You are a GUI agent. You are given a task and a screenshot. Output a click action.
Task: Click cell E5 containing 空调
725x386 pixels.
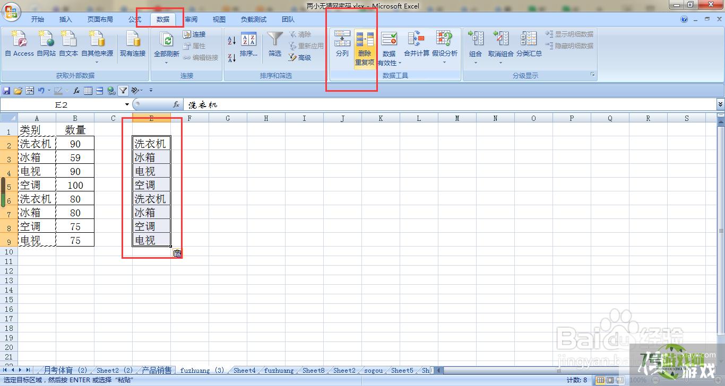coord(152,185)
